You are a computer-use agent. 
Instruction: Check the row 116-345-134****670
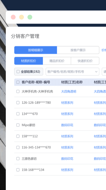18,147
